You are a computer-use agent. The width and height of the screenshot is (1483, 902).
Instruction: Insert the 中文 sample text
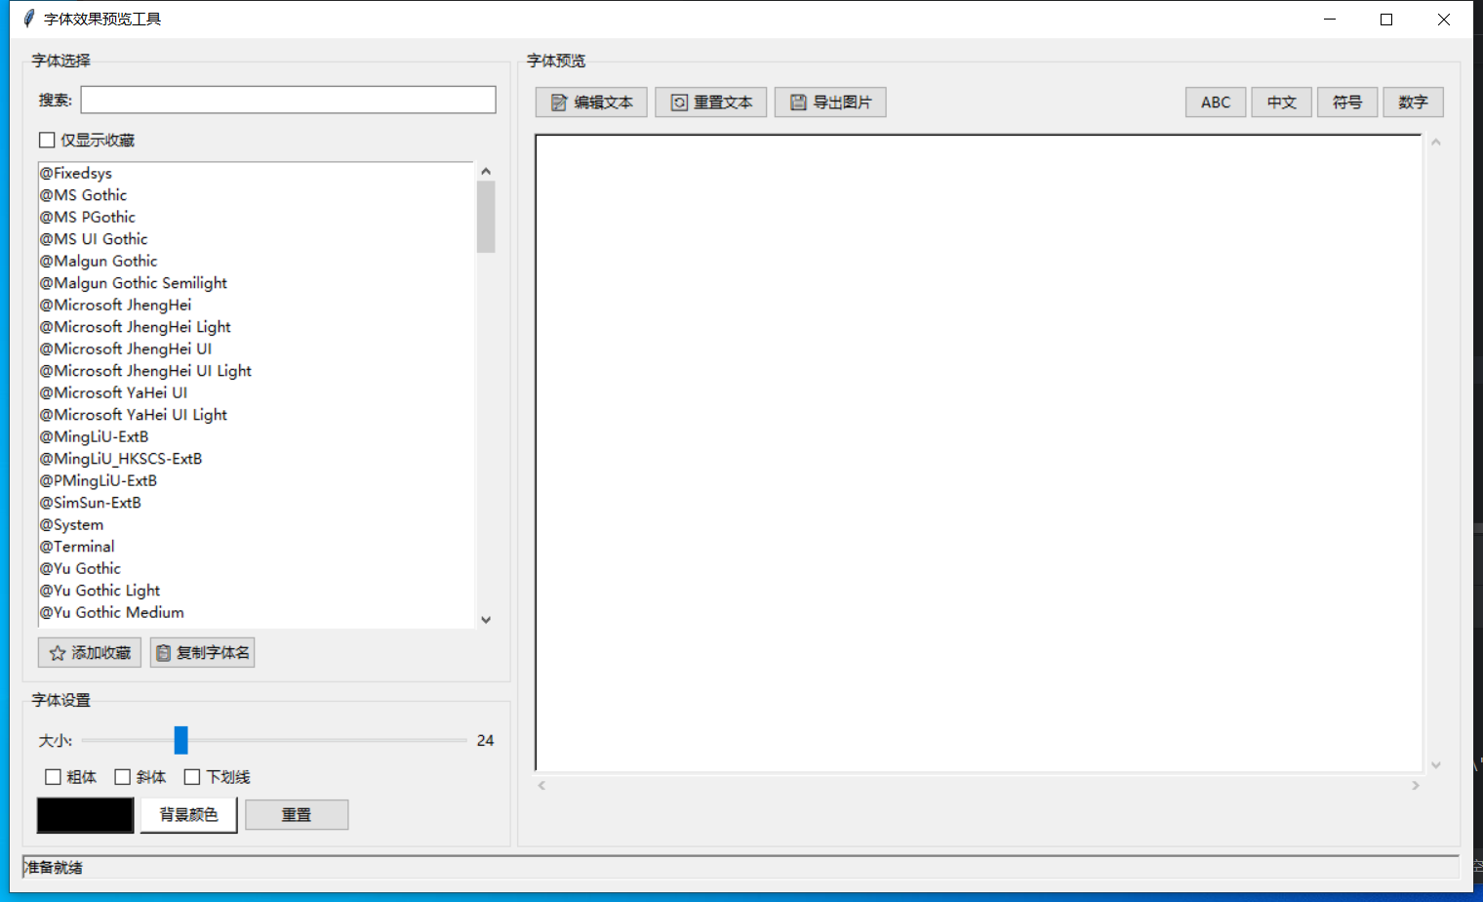point(1282,102)
